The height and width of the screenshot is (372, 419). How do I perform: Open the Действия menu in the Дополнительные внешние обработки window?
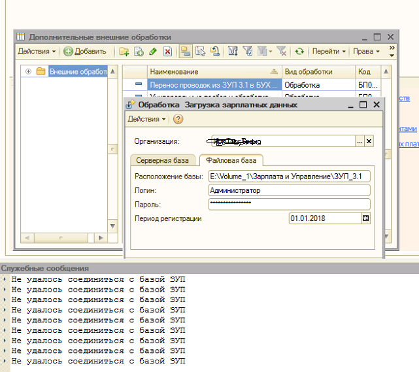click(x=37, y=51)
